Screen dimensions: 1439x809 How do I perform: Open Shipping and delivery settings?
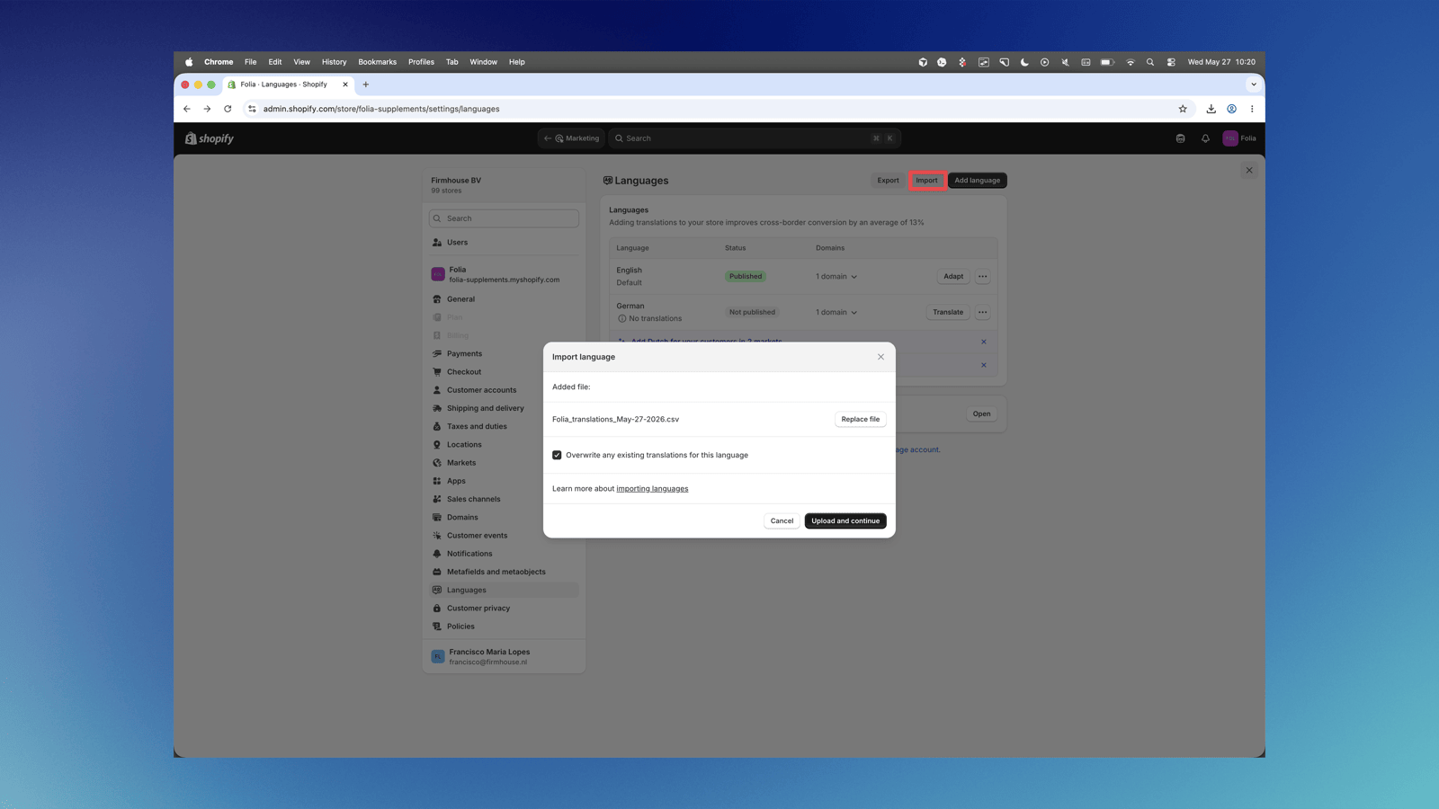[x=504, y=408]
